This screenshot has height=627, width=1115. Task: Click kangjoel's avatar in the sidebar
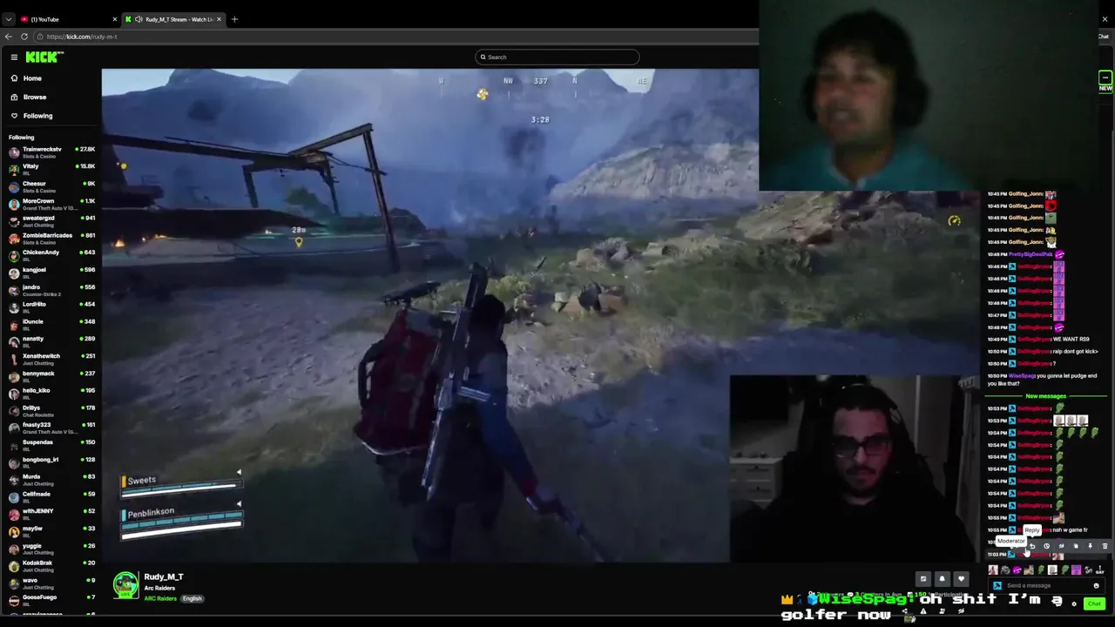[14, 273]
